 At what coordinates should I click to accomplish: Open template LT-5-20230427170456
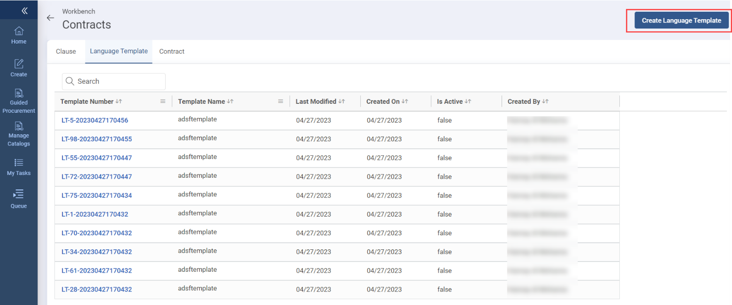click(95, 120)
